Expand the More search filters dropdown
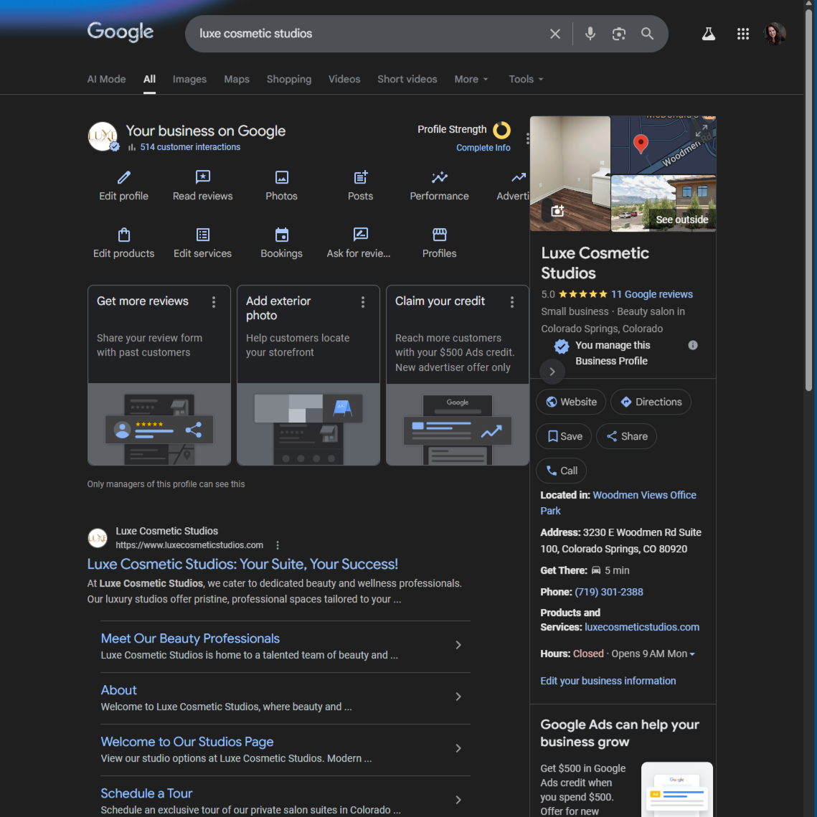The image size is (817, 817). click(x=471, y=79)
